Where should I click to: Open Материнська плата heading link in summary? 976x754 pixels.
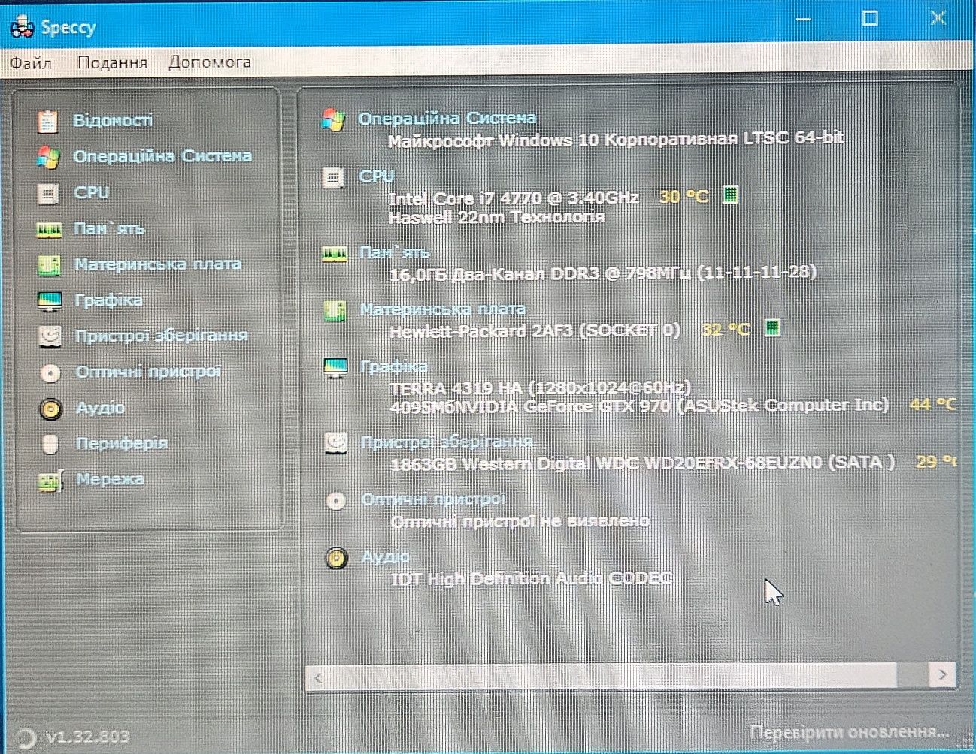pos(442,309)
